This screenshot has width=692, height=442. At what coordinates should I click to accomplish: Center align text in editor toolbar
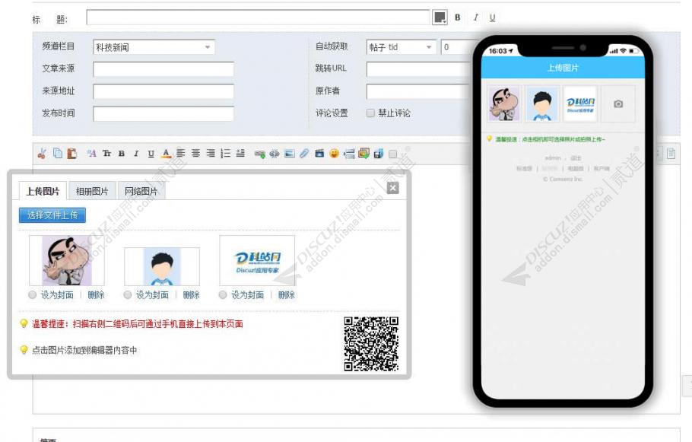click(x=195, y=153)
